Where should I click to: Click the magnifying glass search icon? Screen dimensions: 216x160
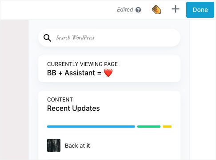click(47, 38)
